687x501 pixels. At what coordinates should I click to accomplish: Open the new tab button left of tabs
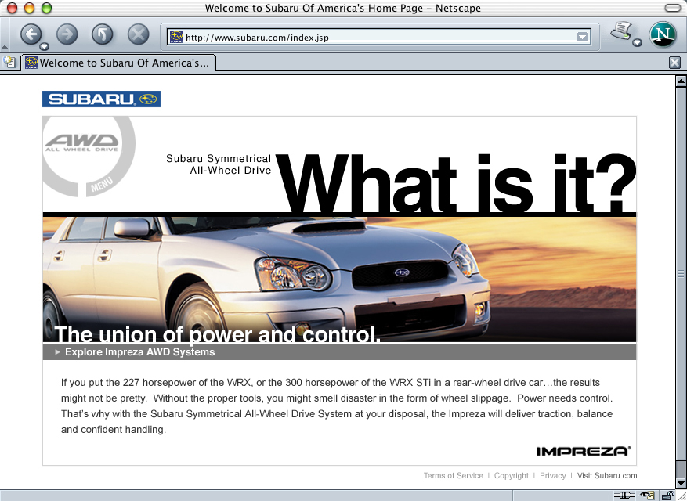(9, 63)
